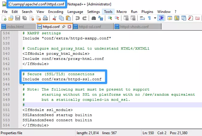Switch to the httpd-ssl.conf tab
The height and width of the screenshot is (136, 202).
[94, 27]
